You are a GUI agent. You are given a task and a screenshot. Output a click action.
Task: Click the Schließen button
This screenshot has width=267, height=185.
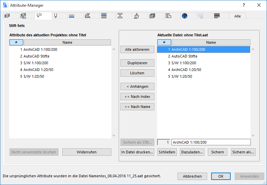[x=167, y=152]
